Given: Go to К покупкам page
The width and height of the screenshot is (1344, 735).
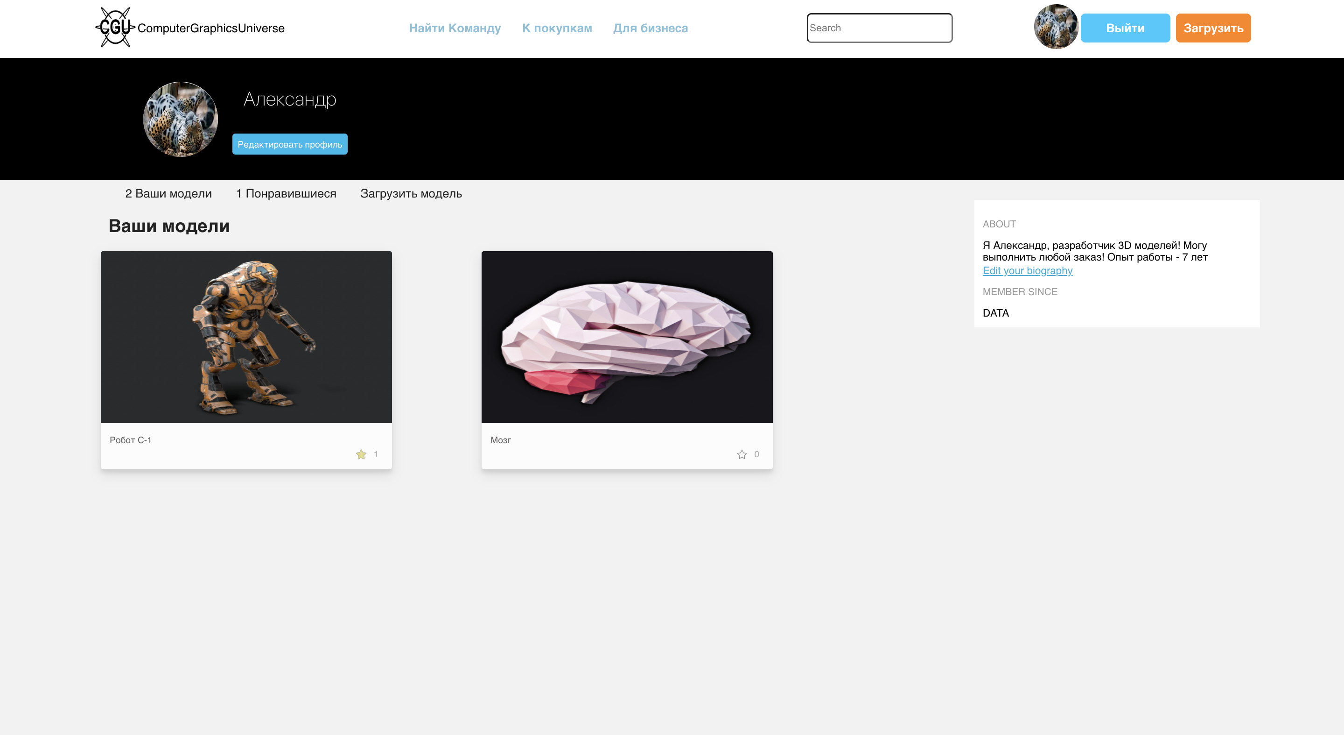Looking at the screenshot, I should pyautogui.click(x=557, y=28).
